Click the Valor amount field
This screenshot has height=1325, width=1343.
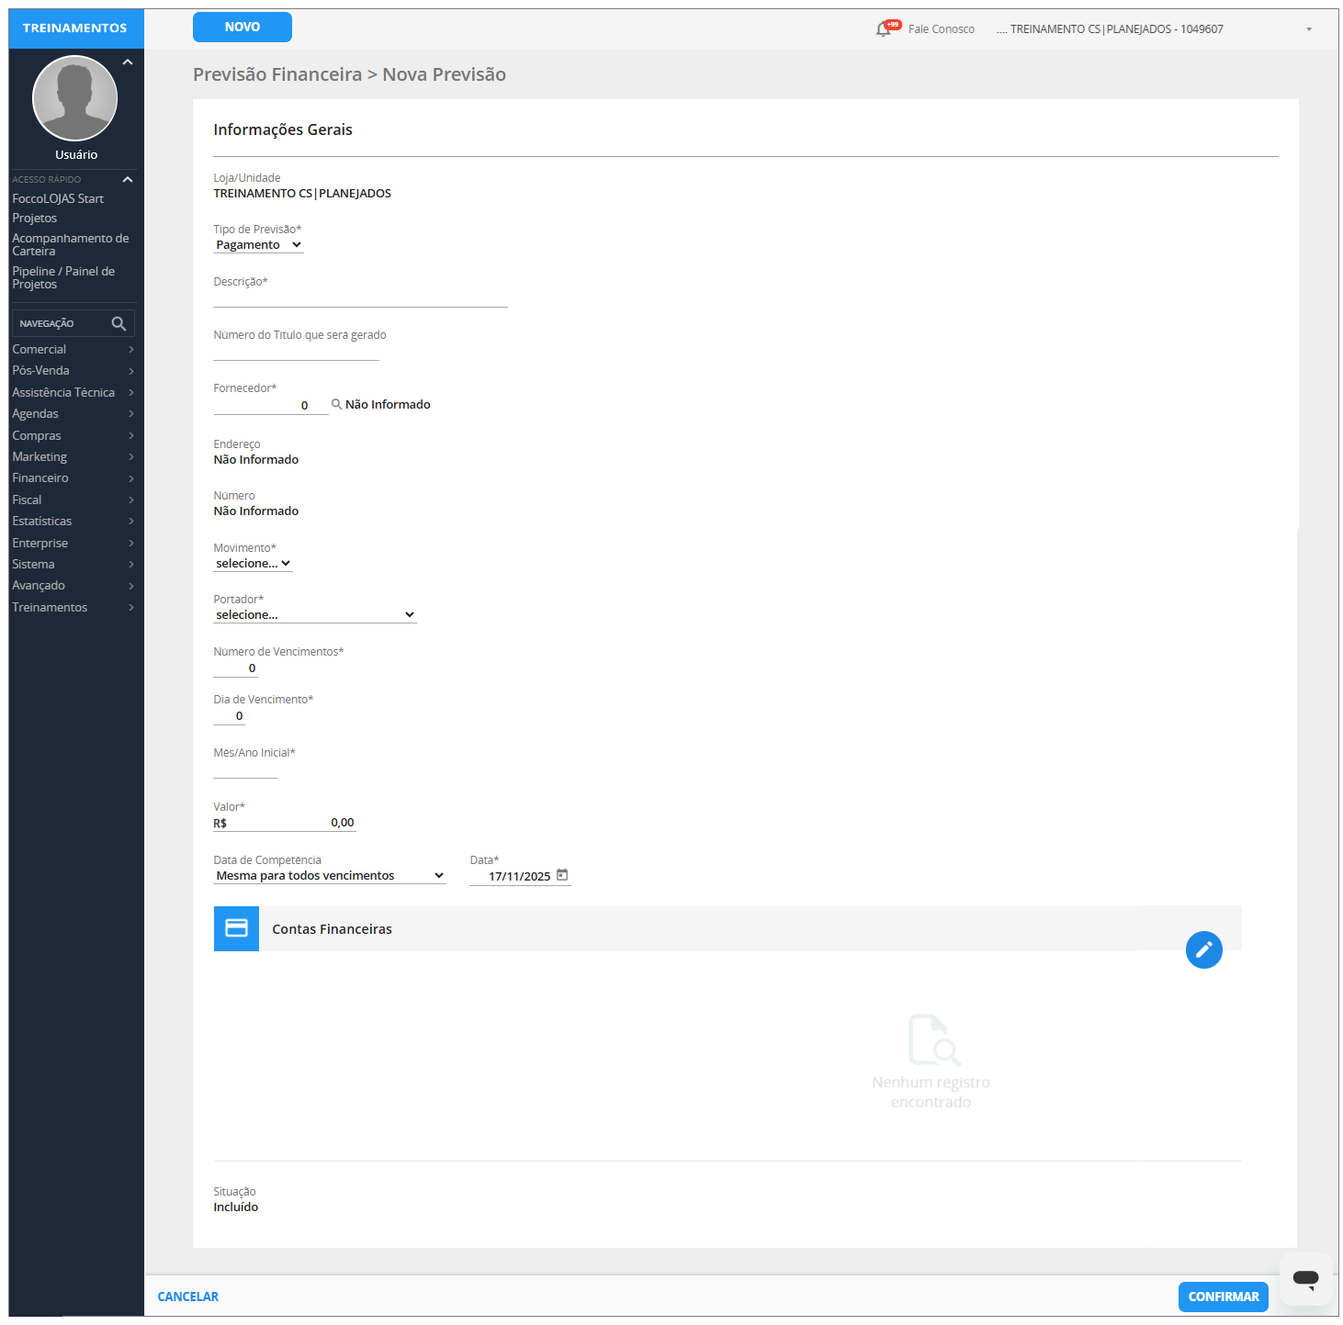284,823
